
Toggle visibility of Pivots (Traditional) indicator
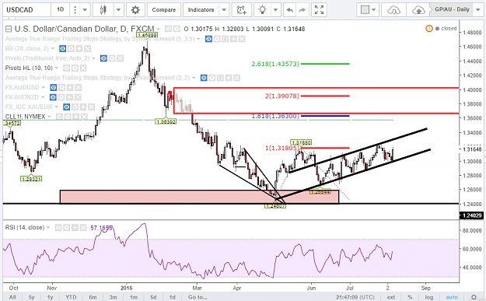[103, 58]
